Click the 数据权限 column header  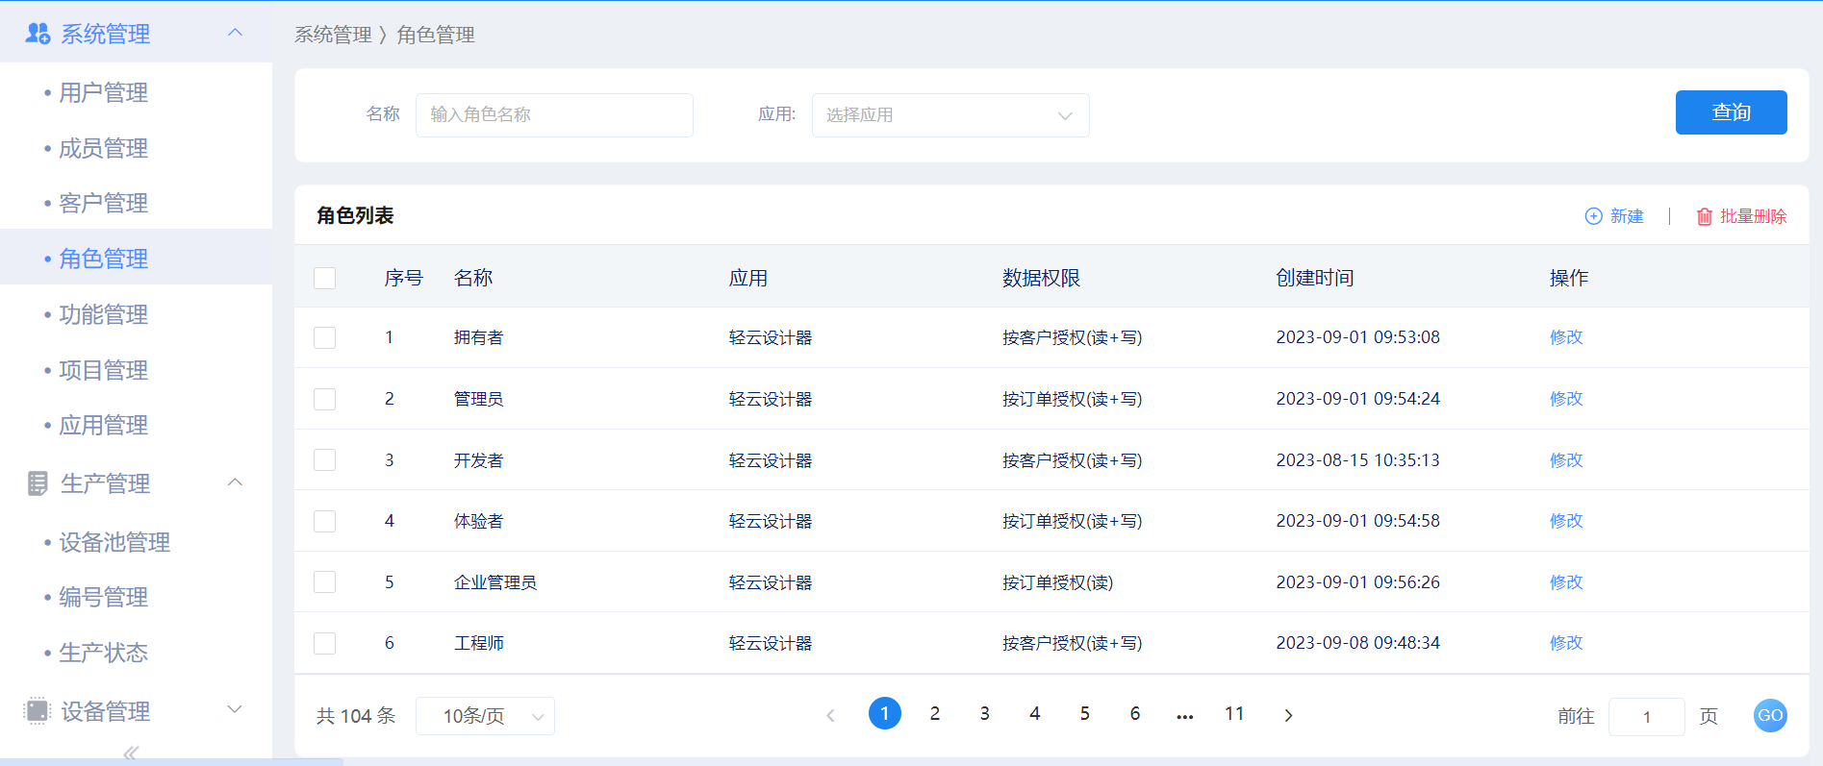point(1041,278)
